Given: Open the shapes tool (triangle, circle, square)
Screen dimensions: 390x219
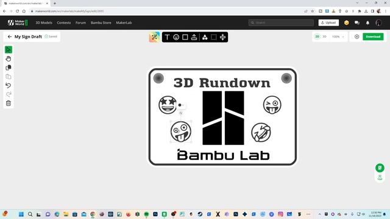Looking at the screenshot, I should point(205,37).
